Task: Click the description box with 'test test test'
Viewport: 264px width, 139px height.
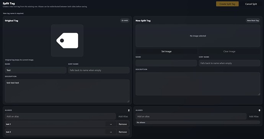Action: [67, 91]
